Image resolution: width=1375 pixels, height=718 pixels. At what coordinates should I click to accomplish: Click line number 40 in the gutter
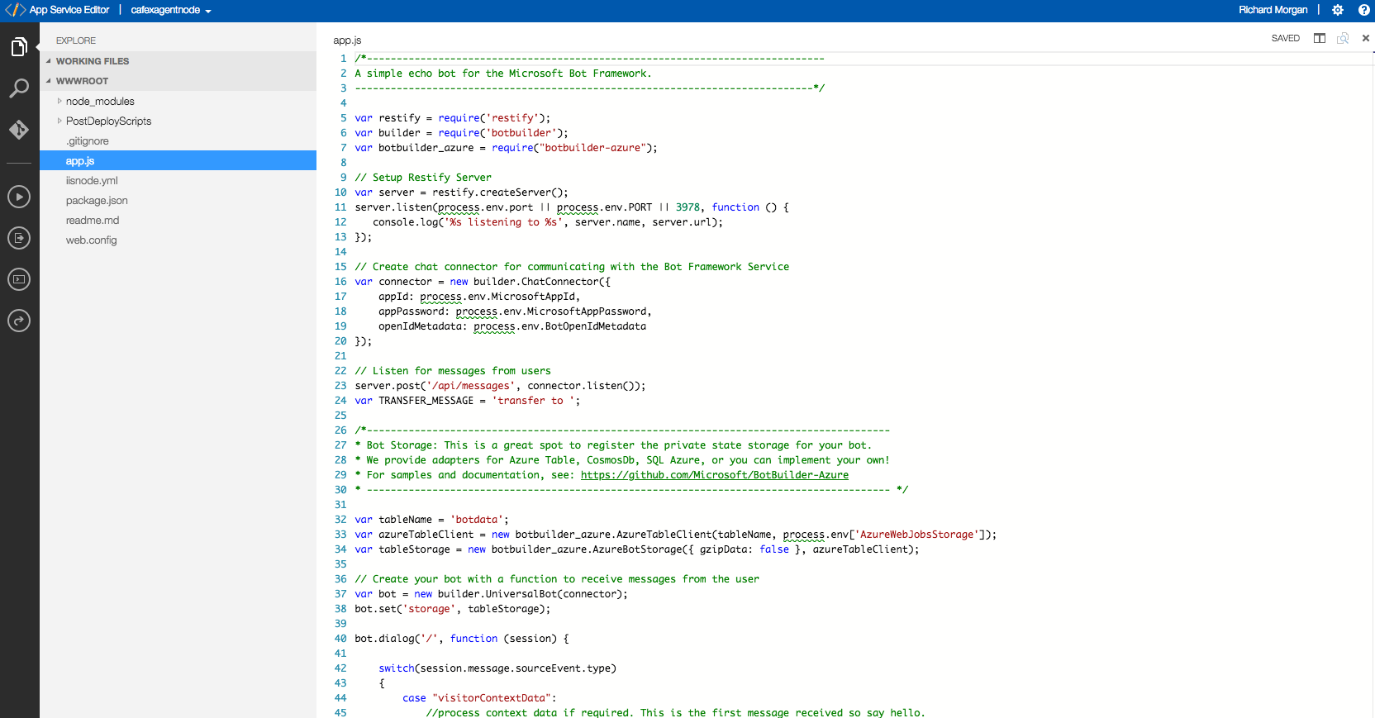pos(340,638)
